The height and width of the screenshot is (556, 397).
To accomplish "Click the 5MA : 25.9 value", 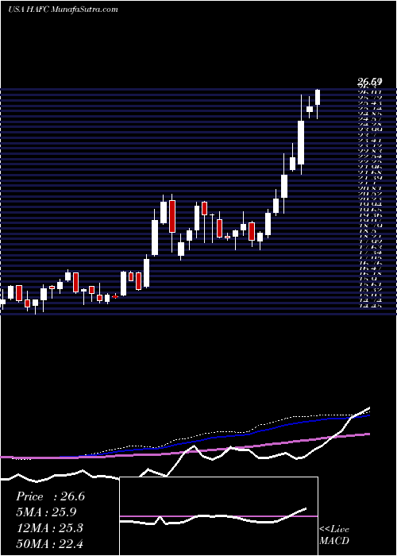I will point(46,512).
